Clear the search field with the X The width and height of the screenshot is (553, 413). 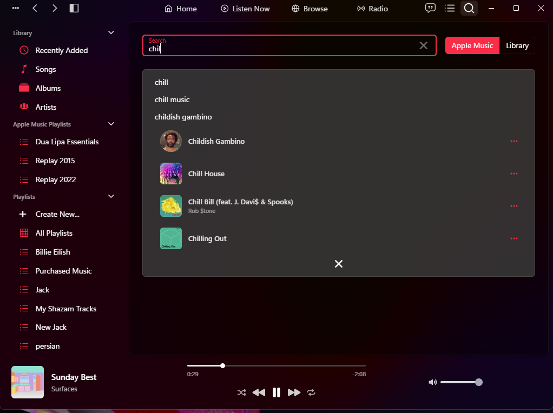click(423, 45)
